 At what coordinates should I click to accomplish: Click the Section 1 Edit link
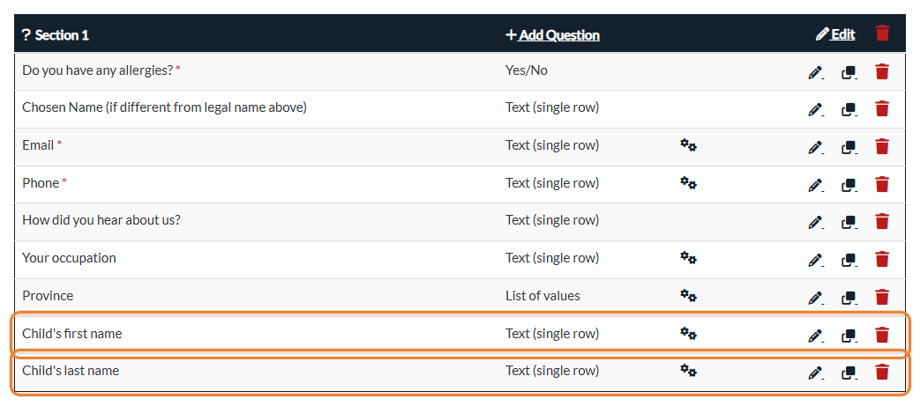tap(835, 34)
